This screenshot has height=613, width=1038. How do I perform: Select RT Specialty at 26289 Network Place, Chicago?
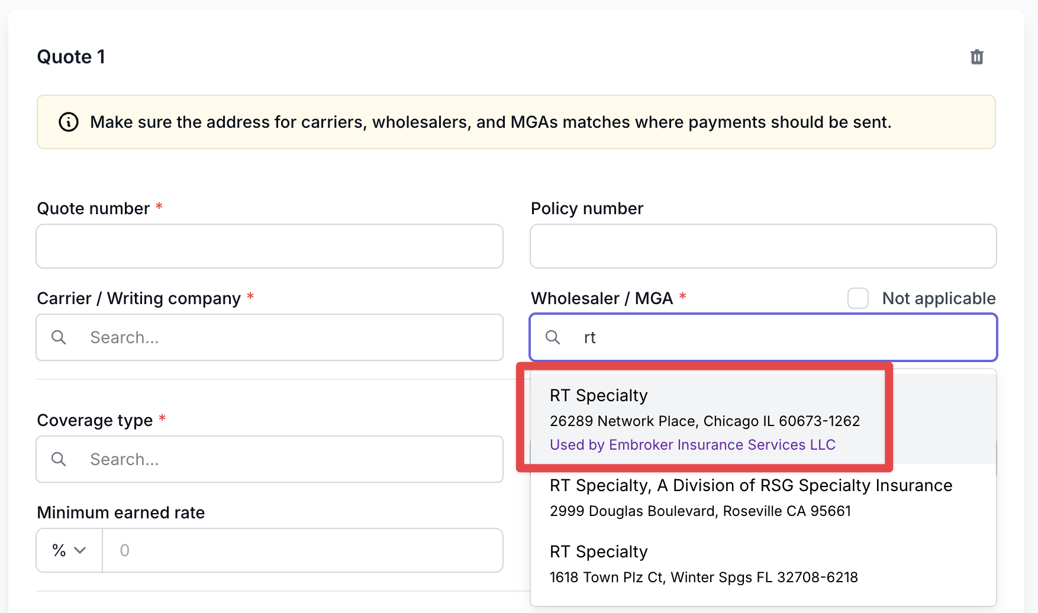(x=763, y=419)
